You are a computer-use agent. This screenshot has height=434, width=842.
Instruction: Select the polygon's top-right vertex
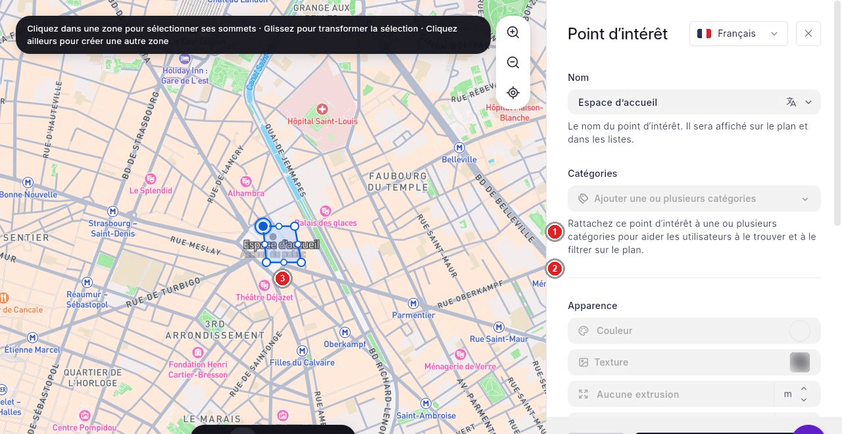coord(295,226)
